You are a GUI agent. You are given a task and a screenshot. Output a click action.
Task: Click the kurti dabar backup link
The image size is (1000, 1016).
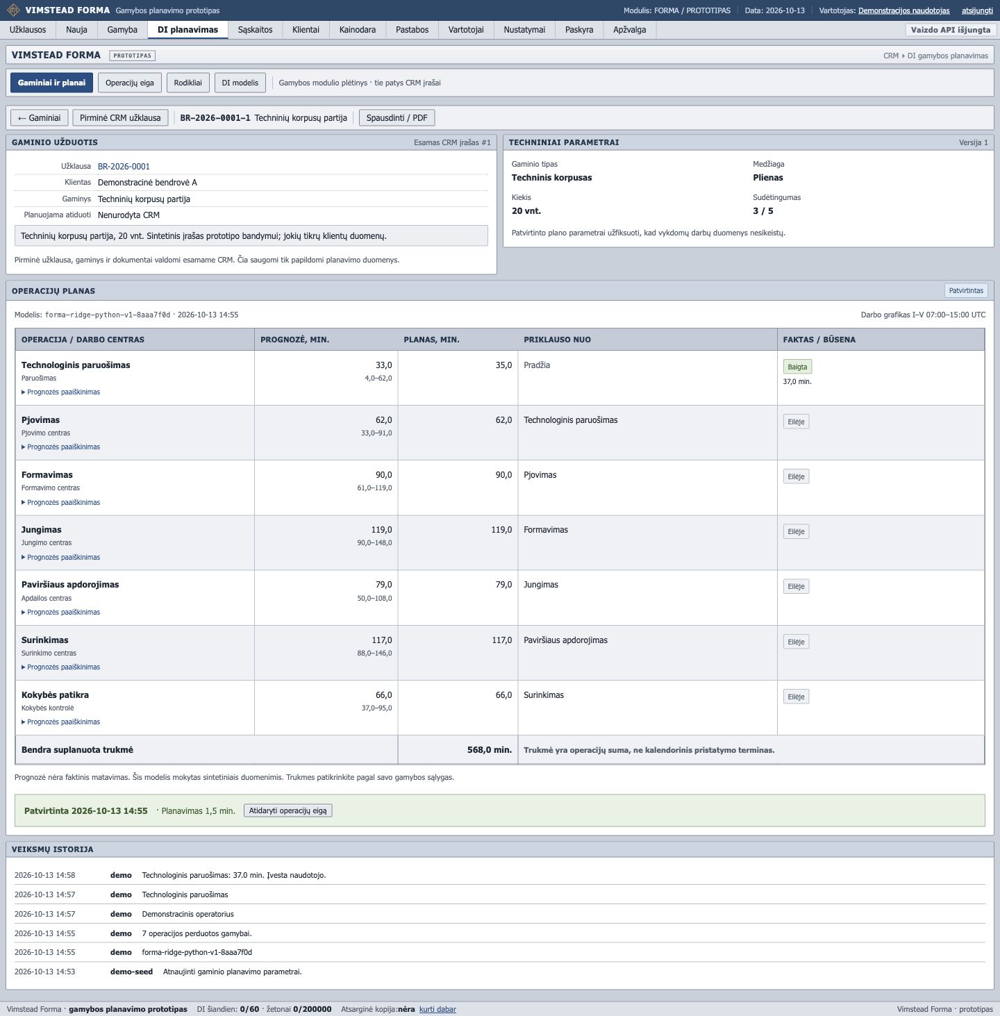(437, 1009)
